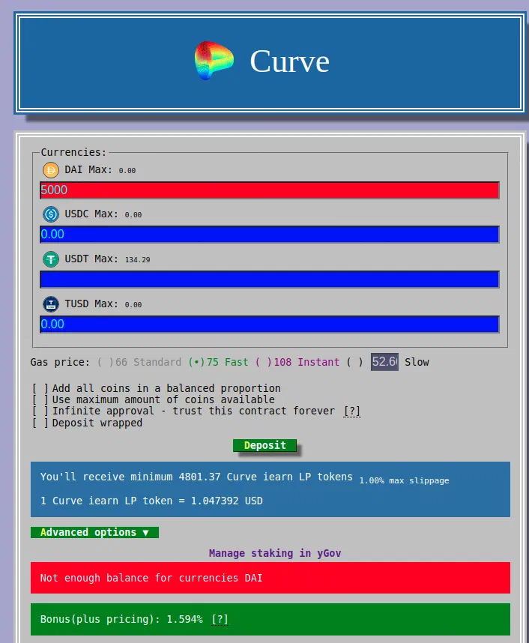This screenshot has height=643, width=529.
Task: Click the TUSD coin icon
Action: click(51, 304)
